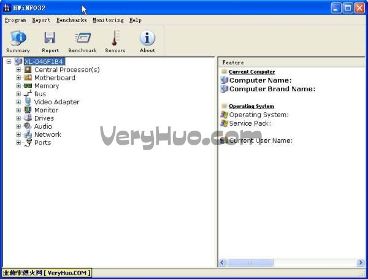
Task: Expand the Monitor node
Action: pyautogui.click(x=18, y=110)
